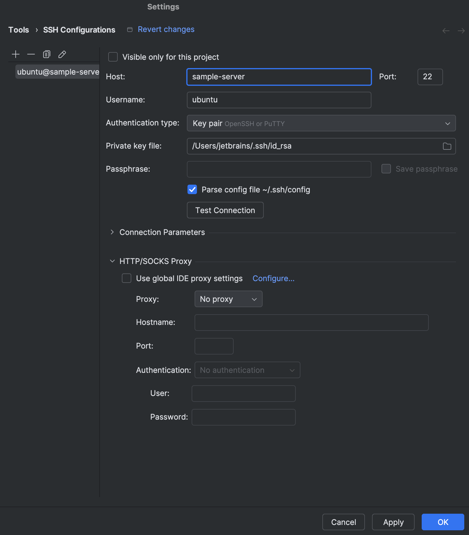This screenshot has height=535, width=469.
Task: Click the Configure... link
Action: pyautogui.click(x=273, y=278)
